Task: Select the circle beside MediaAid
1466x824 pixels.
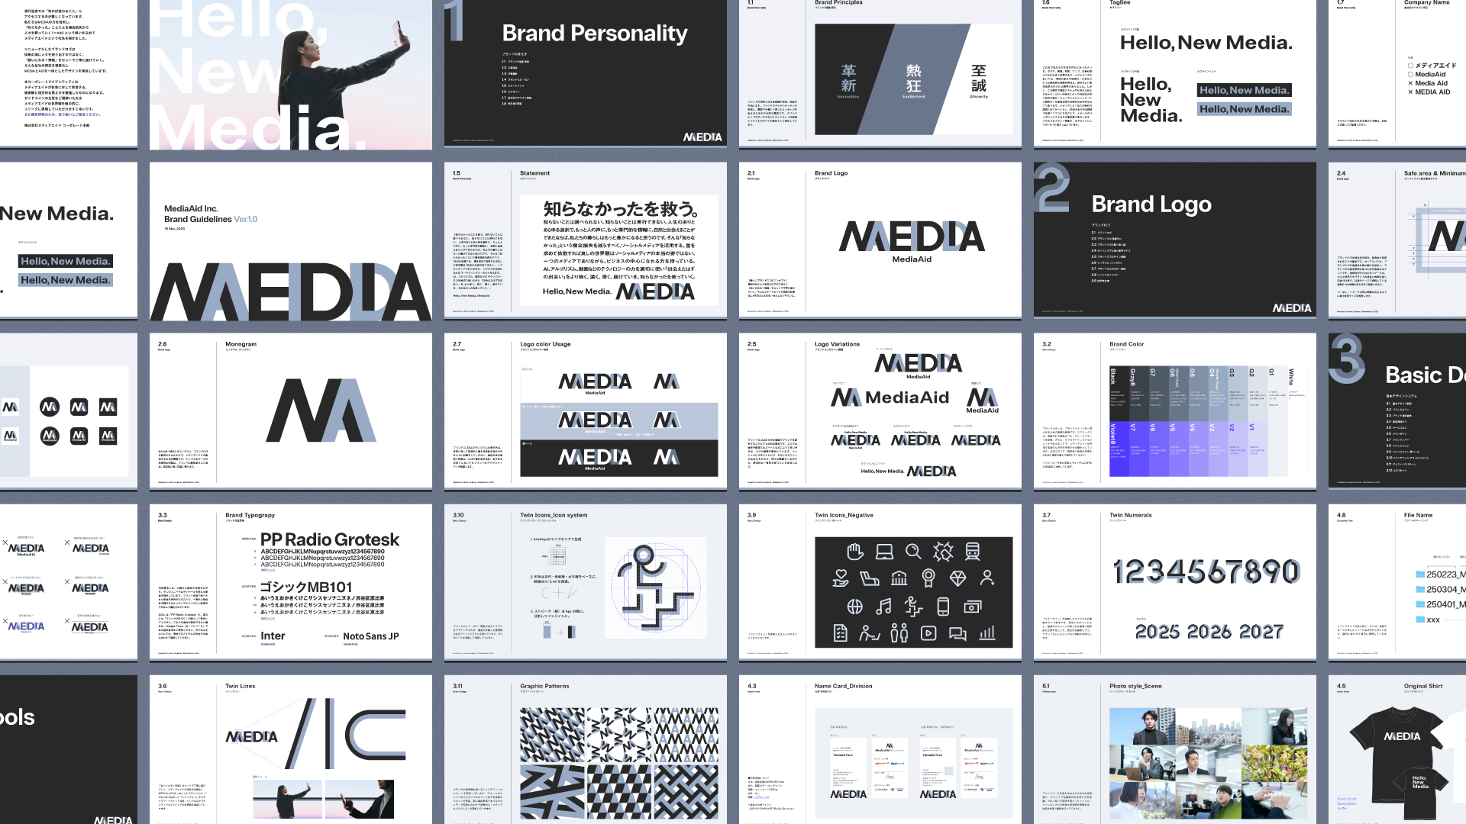Action: 1410,75
